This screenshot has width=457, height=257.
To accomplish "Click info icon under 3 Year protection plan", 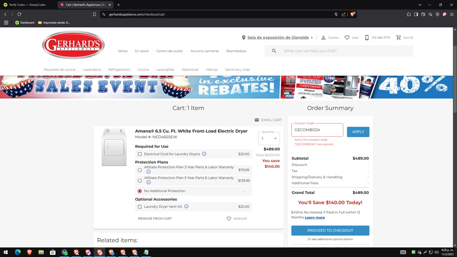I will point(148,172).
